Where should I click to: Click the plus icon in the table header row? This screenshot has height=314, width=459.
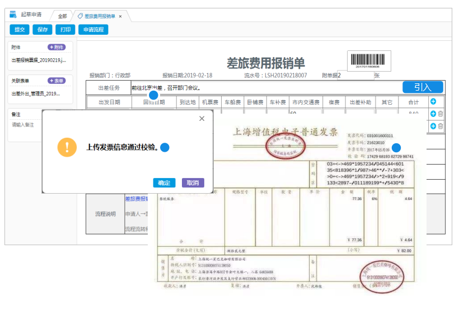[433, 101]
